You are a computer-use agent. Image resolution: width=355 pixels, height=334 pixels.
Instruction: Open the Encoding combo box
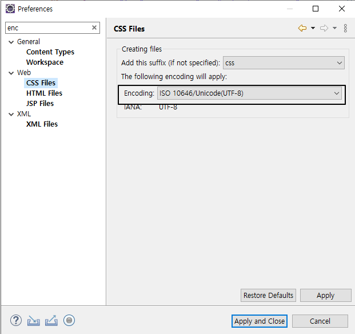pyautogui.click(x=249, y=93)
